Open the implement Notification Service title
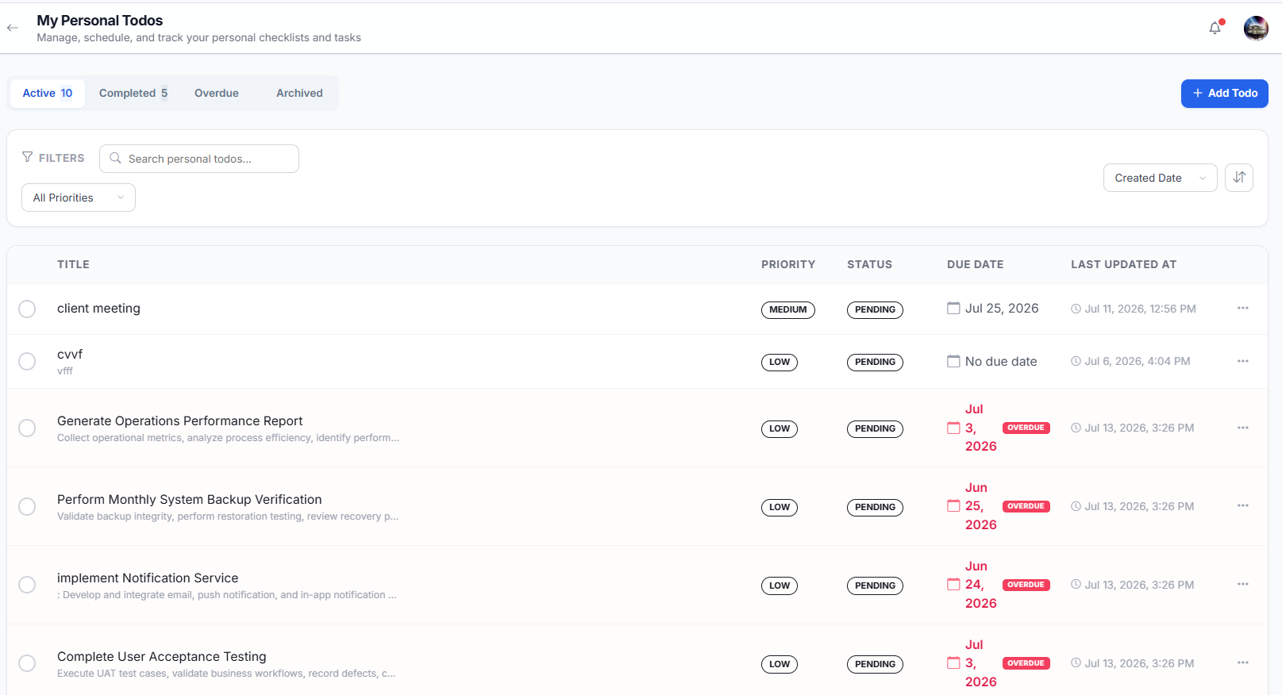The height and width of the screenshot is (695, 1282). point(148,578)
